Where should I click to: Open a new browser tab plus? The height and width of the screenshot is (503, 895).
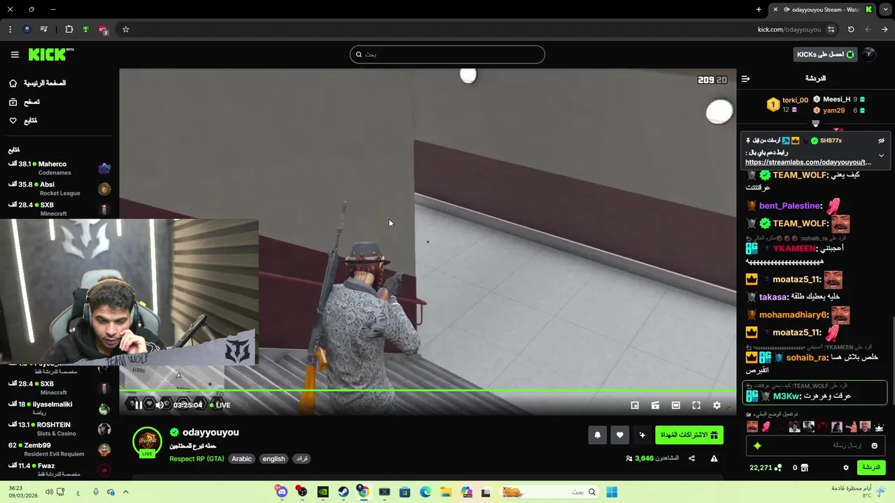pos(759,10)
